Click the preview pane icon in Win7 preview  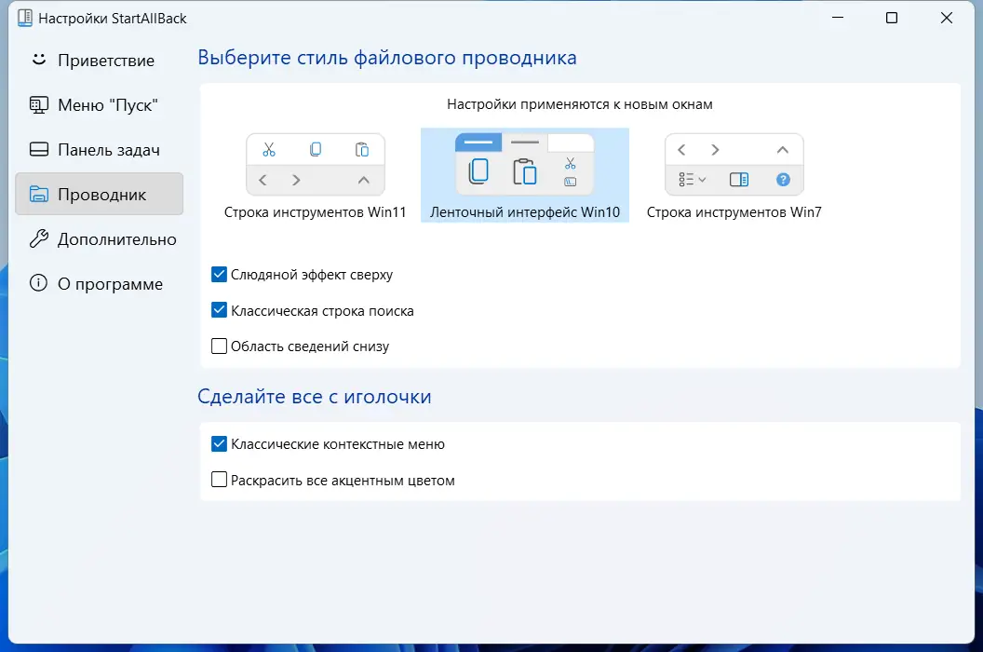pyautogui.click(x=736, y=180)
